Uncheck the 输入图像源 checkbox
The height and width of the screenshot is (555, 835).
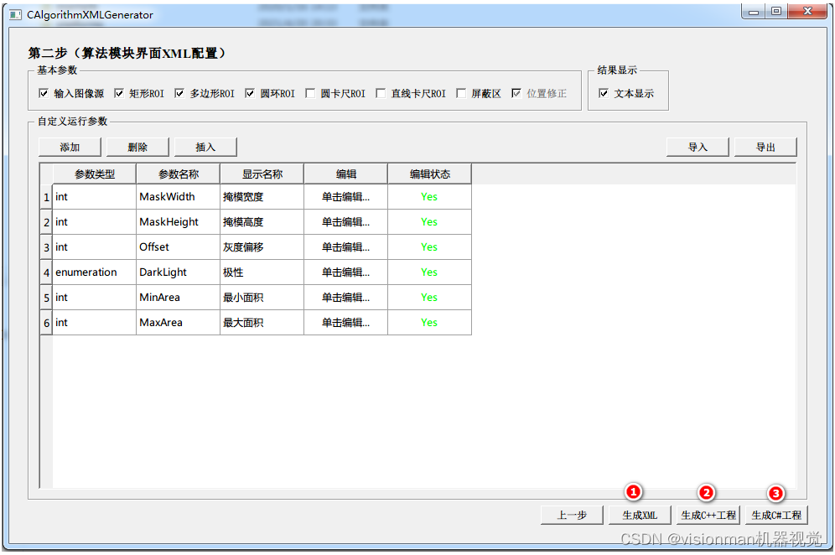[44, 93]
